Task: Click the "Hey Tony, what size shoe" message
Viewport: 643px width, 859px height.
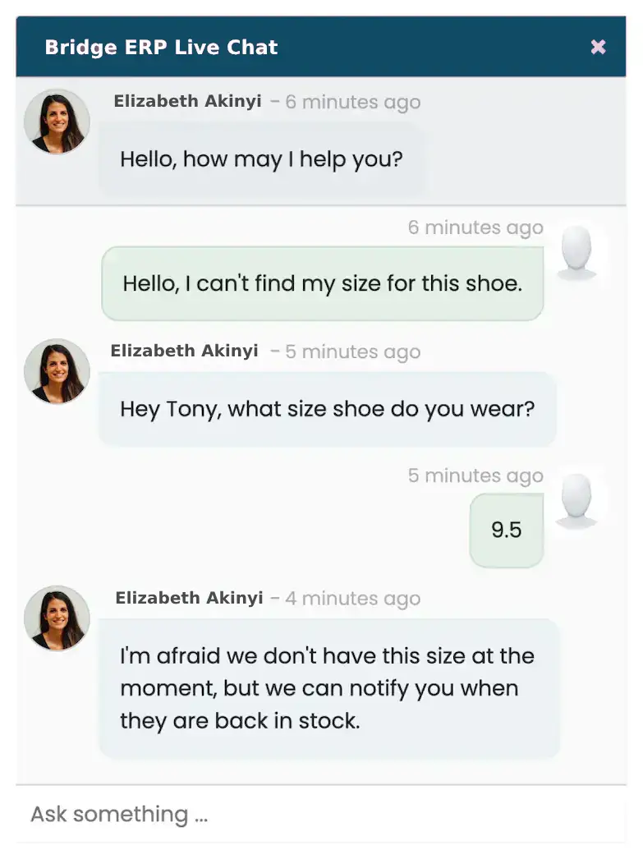Action: click(327, 408)
